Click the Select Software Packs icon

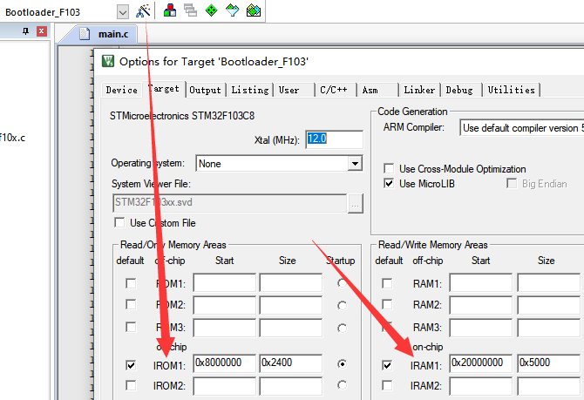click(233, 10)
